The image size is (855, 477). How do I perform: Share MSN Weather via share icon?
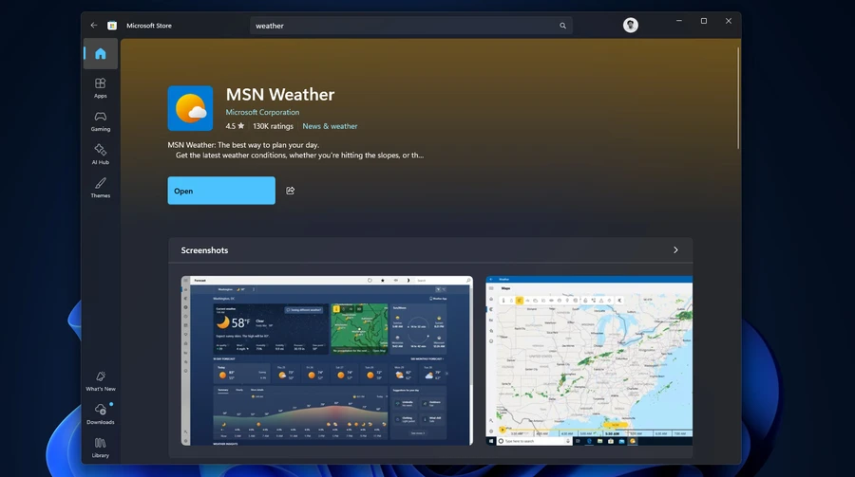(290, 191)
